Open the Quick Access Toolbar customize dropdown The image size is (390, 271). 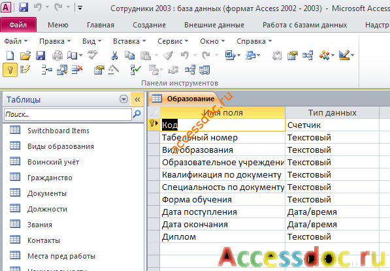point(80,8)
